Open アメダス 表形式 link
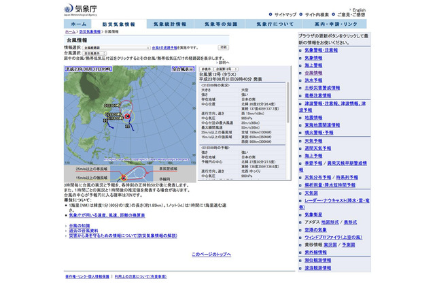435x290 pixels. click(x=351, y=222)
